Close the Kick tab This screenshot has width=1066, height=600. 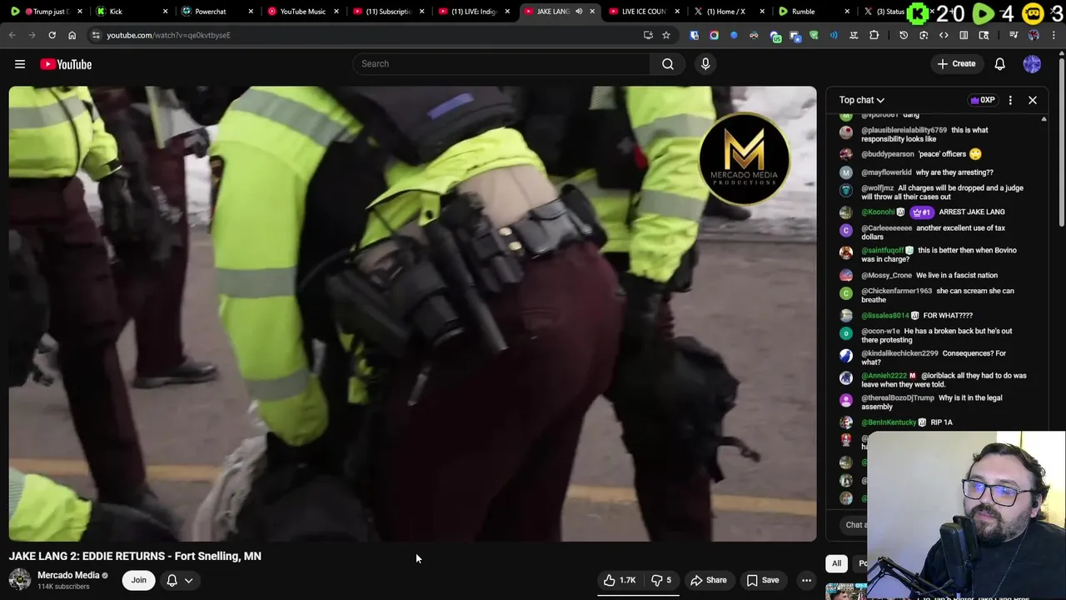[165, 12]
